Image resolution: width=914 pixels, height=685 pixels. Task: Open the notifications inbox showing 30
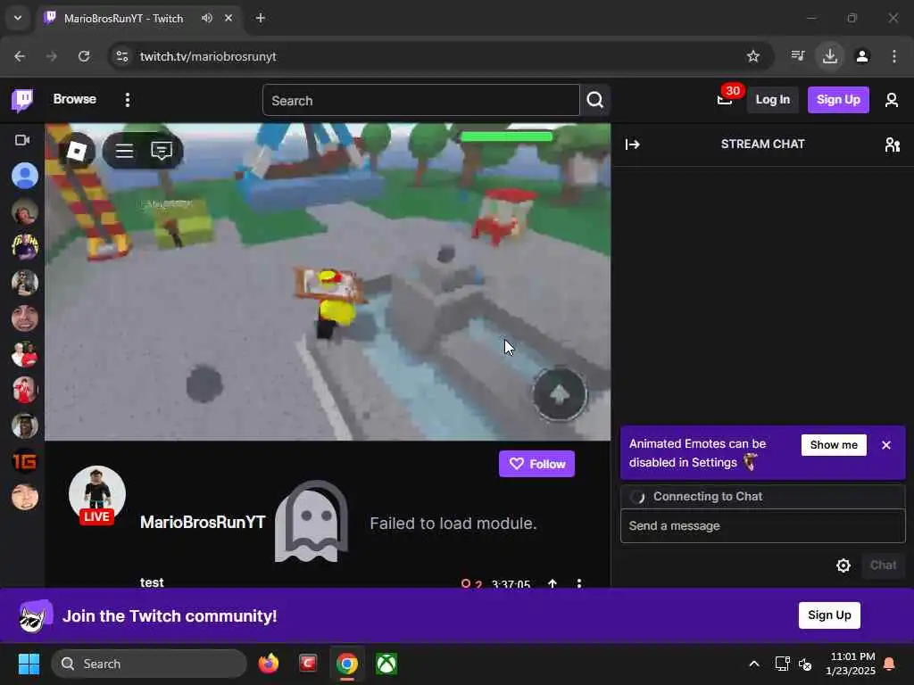click(725, 100)
